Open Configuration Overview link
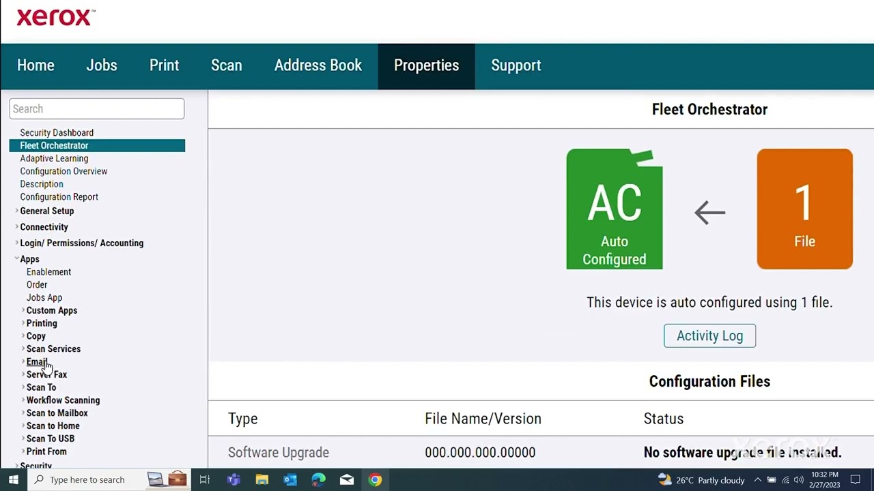Image resolution: width=874 pixels, height=491 pixels. coord(64,171)
